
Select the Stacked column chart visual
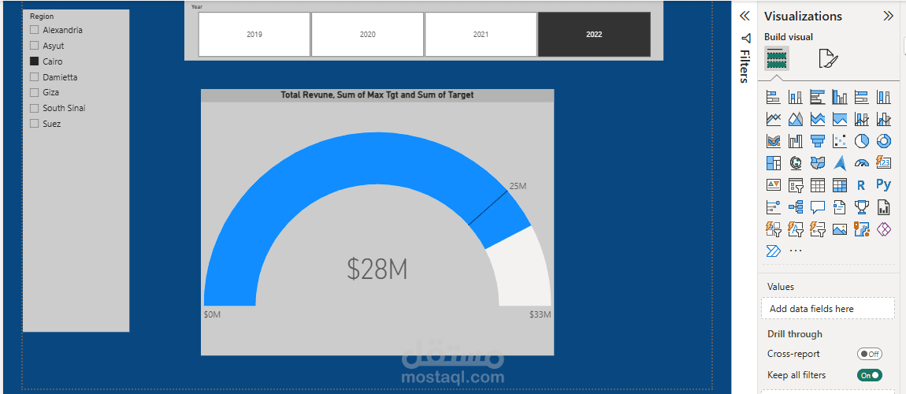796,97
